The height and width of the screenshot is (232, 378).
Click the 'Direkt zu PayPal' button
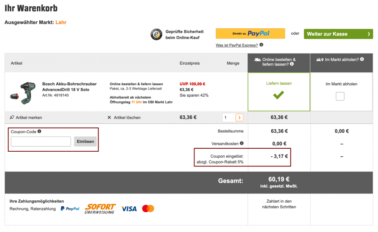250,33
